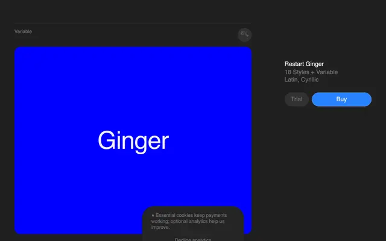The height and width of the screenshot is (241, 386).
Task: Click the Buy button
Action: [x=341, y=99]
